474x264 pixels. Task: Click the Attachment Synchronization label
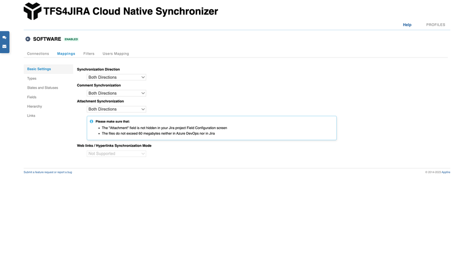[x=100, y=102]
